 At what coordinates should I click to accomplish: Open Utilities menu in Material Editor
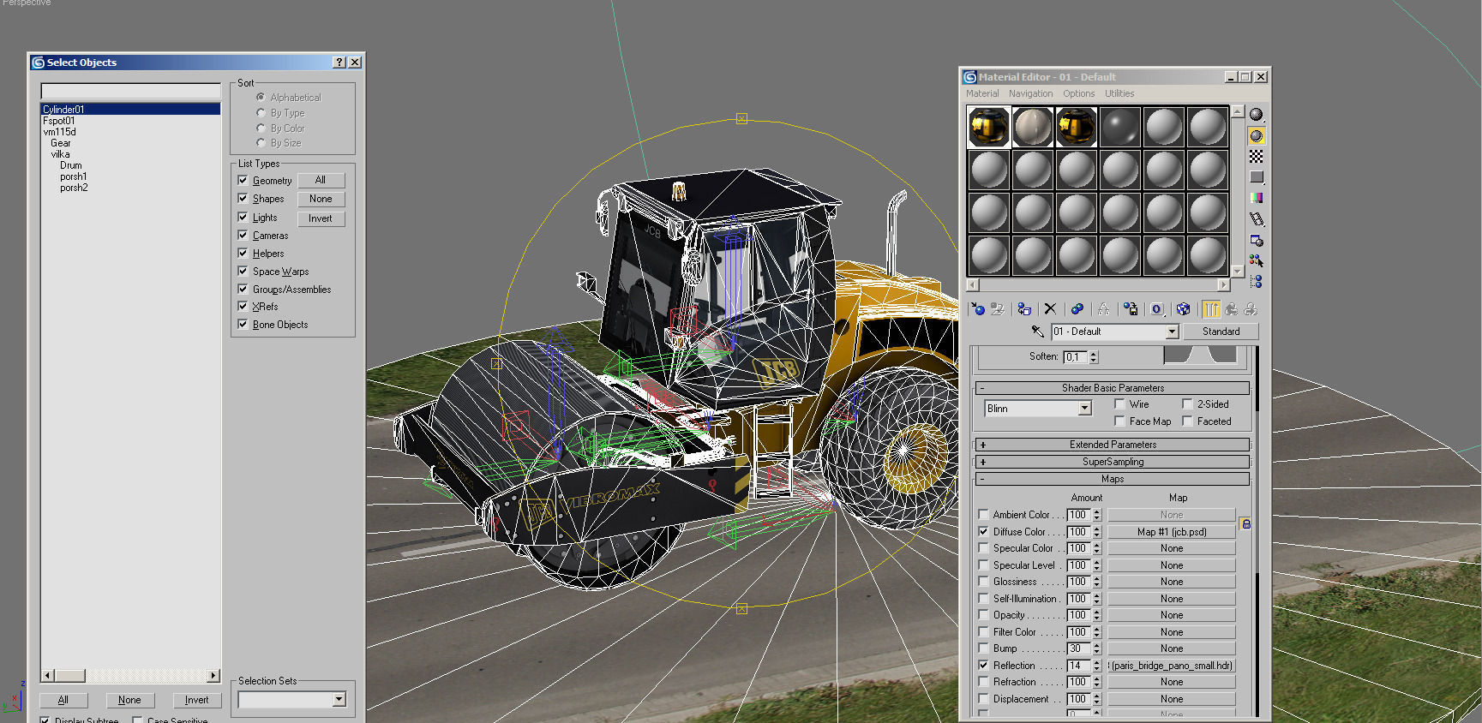[x=1119, y=93]
